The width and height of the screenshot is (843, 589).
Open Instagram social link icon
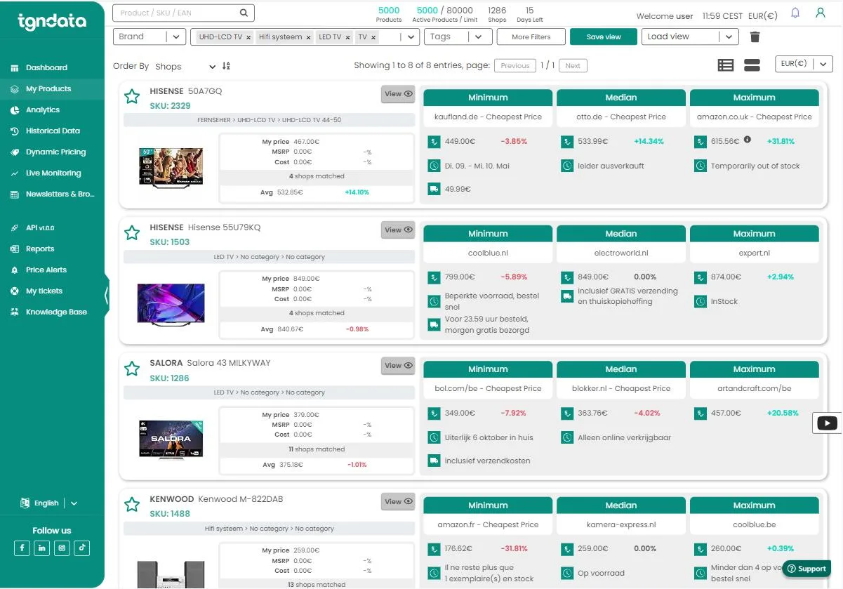(62, 548)
